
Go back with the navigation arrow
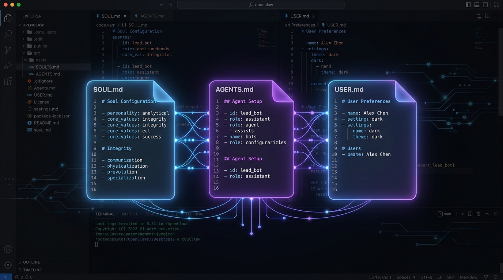[162, 5]
